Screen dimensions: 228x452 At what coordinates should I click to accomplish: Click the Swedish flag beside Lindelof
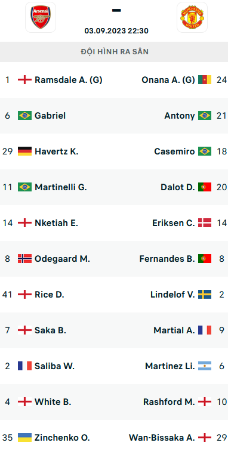tap(205, 295)
